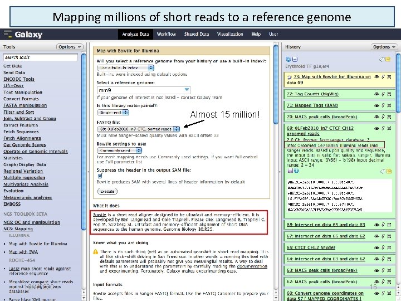This screenshot has width=401, height=301.
Task: Open 72: Tag Counts (bigWig) dataset title
Action: 312,94
